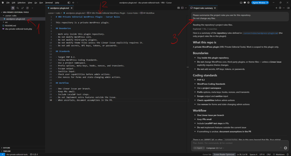Viewport: 291px width, 156px height.
Task: Select the Project rules summary chat tab
Action: coord(203,8)
